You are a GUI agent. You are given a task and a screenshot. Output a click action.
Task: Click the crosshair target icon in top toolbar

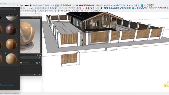[51, 5]
